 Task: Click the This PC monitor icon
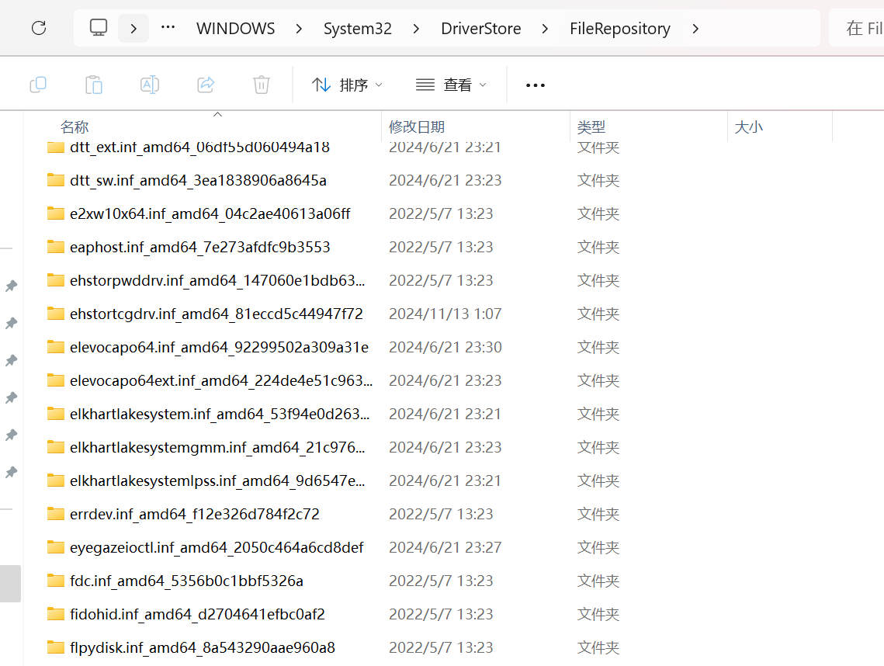point(99,28)
